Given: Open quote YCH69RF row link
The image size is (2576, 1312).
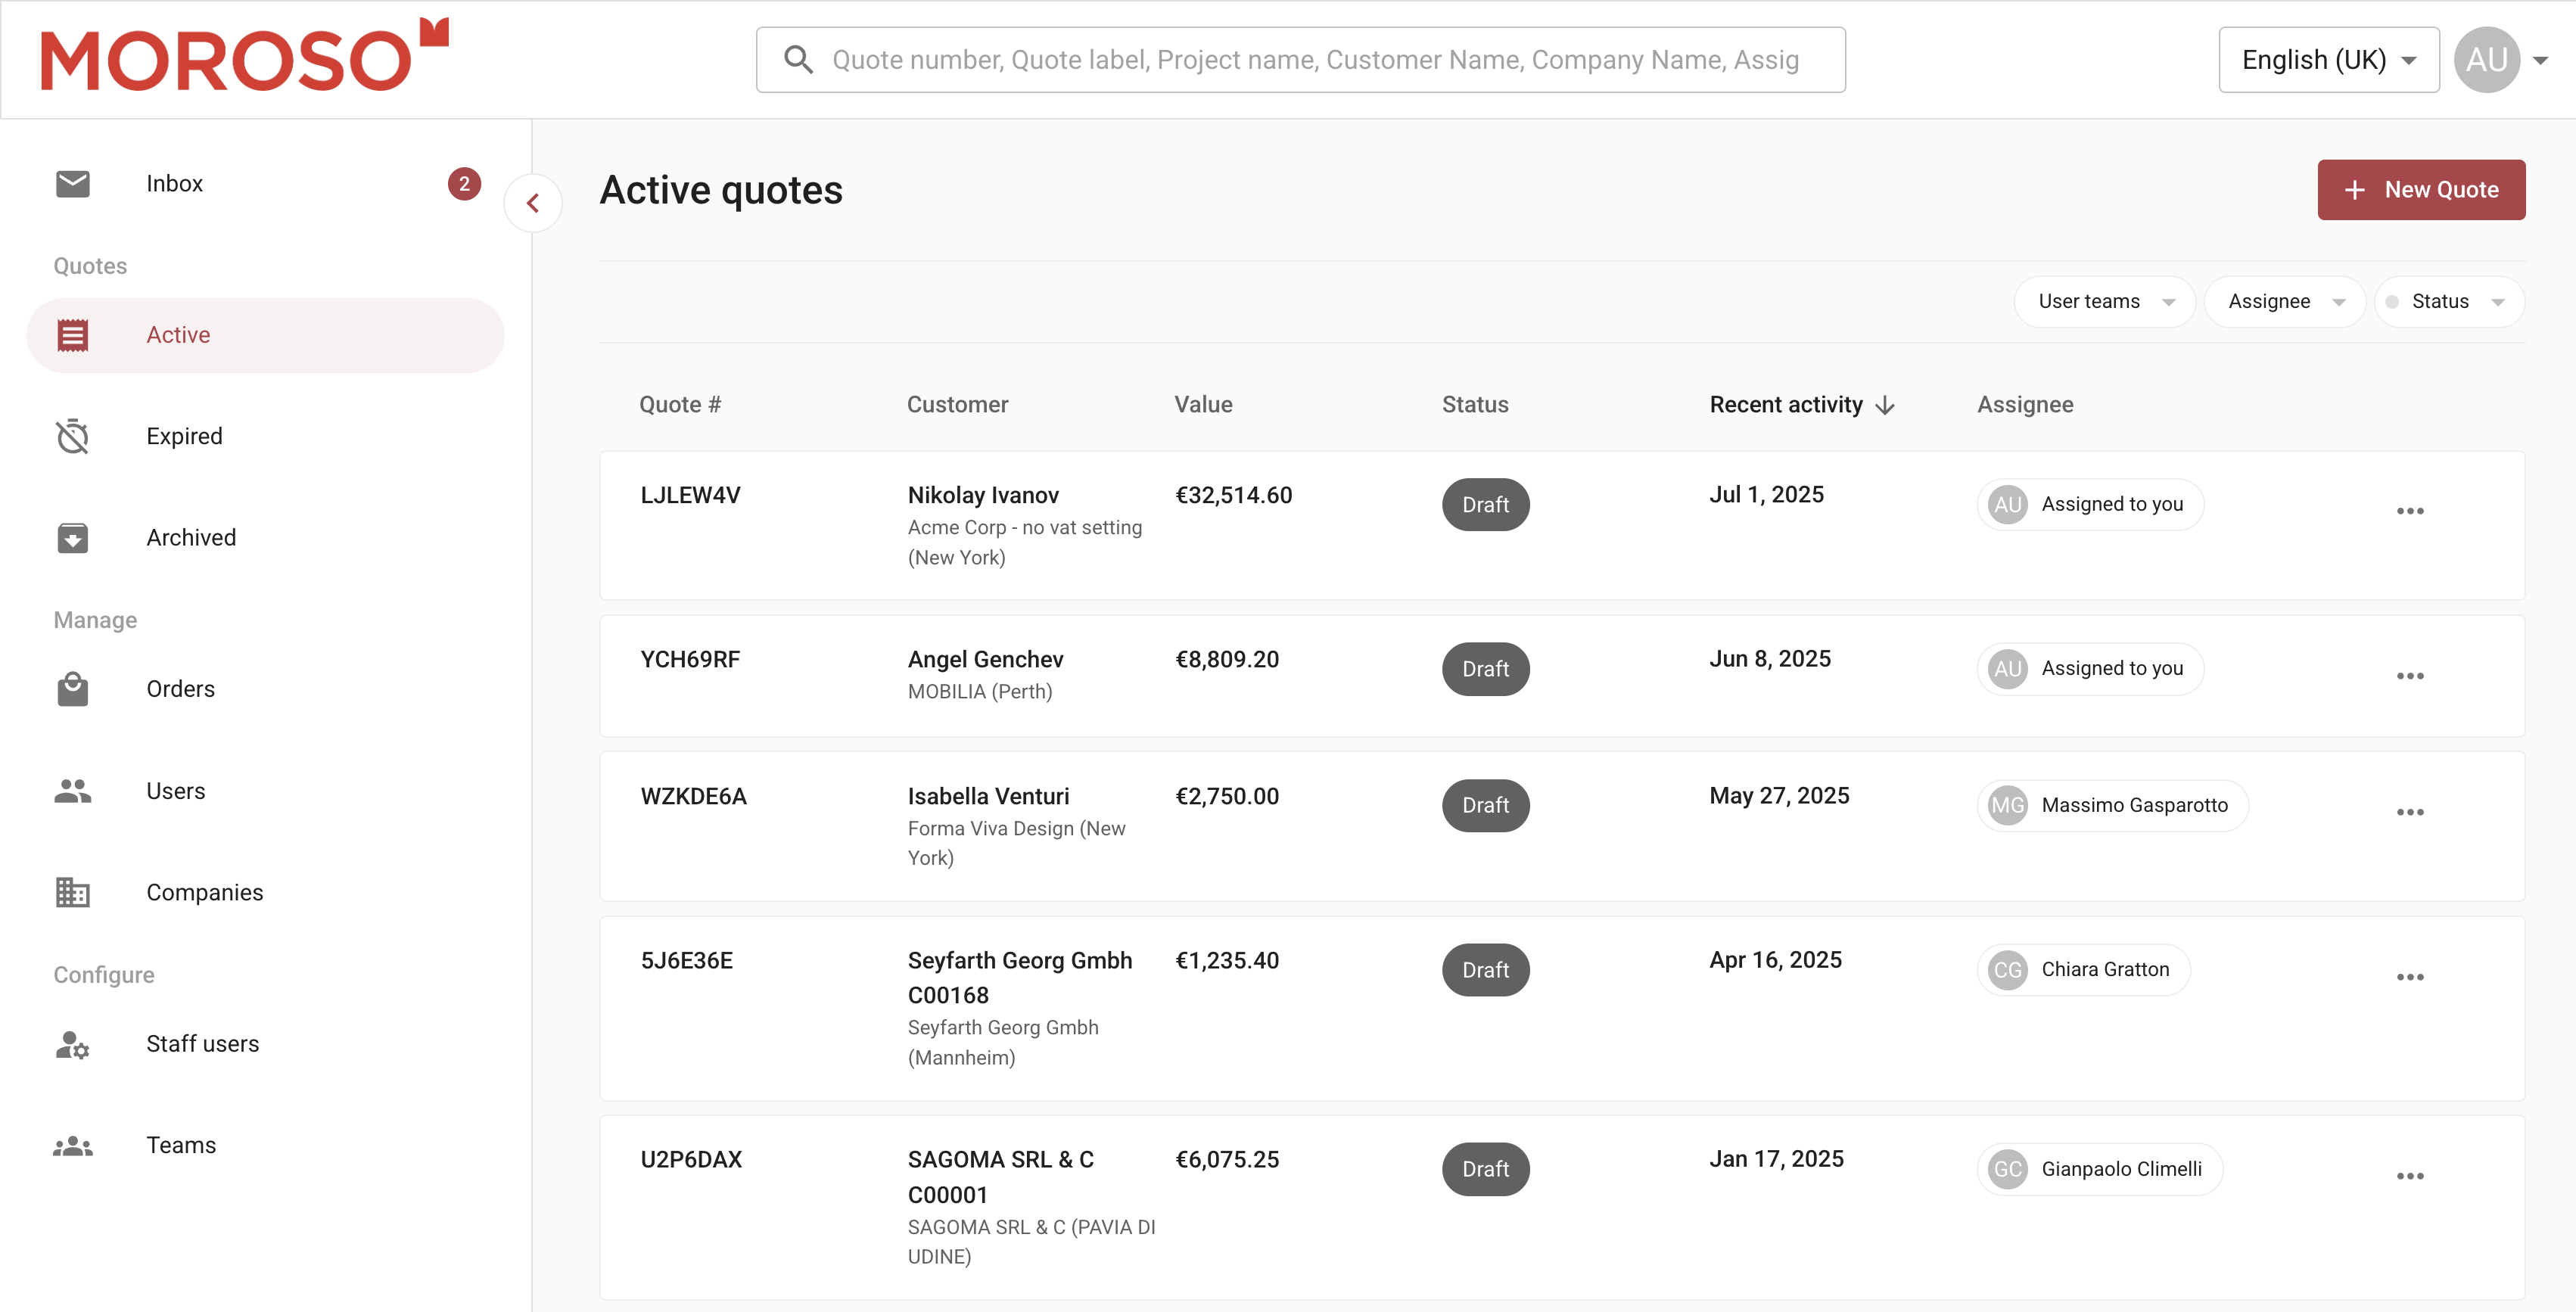Looking at the screenshot, I should click(x=690, y=660).
